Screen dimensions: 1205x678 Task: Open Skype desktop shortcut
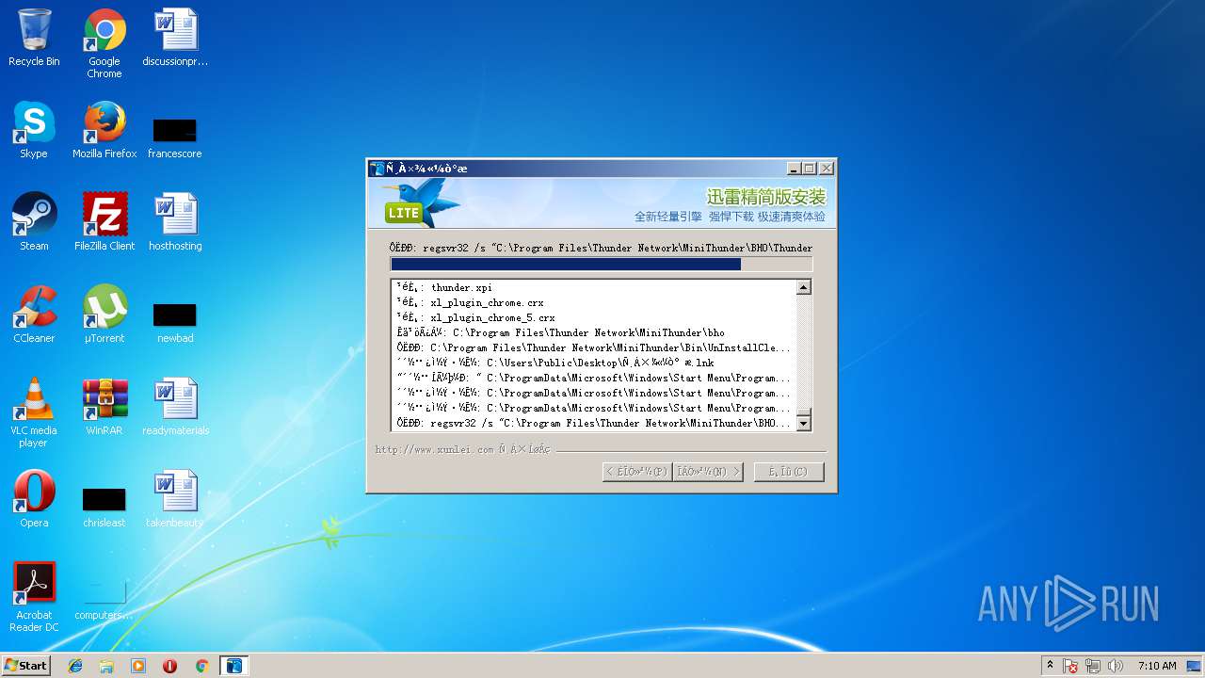tap(34, 130)
